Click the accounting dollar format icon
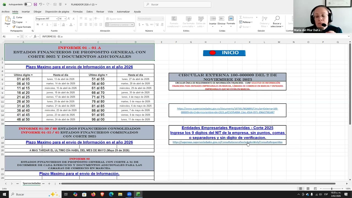Image resolution: width=352 pixels, height=198 pixels. coord(139,24)
